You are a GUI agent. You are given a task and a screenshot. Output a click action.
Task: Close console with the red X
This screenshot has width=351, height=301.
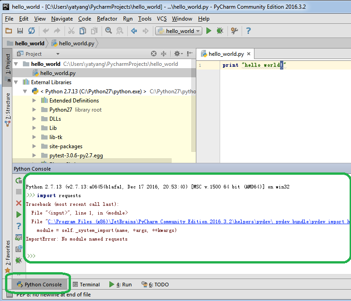pyautogui.click(x=19, y=203)
